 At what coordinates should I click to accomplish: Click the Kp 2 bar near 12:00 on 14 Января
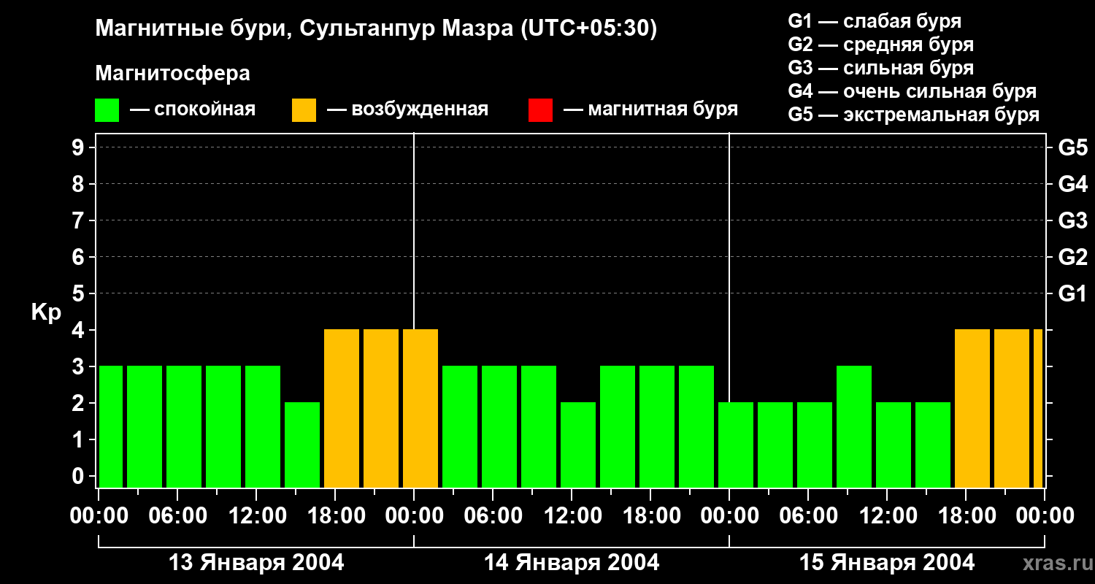coord(578,445)
